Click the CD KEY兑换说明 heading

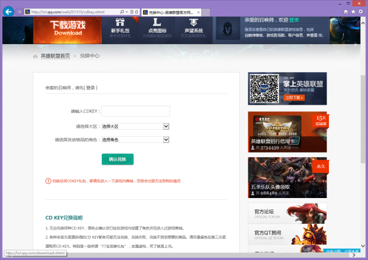click(64, 218)
